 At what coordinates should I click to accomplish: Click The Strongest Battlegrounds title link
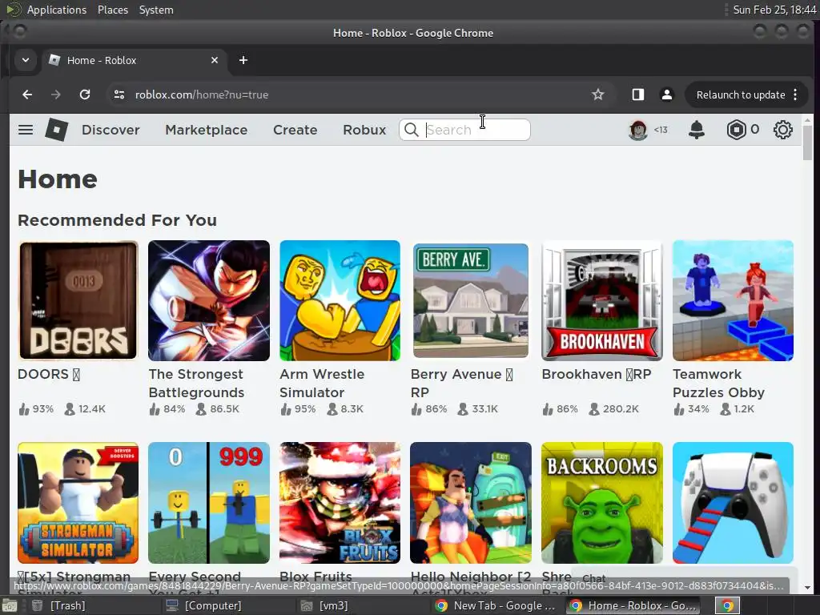click(196, 384)
